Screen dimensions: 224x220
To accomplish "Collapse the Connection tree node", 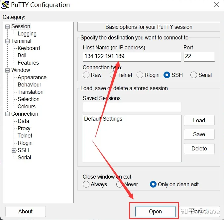I will point(7,114).
